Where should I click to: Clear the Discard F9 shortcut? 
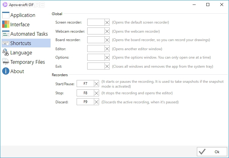tap(97, 102)
